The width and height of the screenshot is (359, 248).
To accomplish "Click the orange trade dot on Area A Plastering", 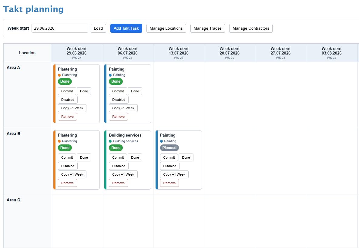I will click(59, 75).
